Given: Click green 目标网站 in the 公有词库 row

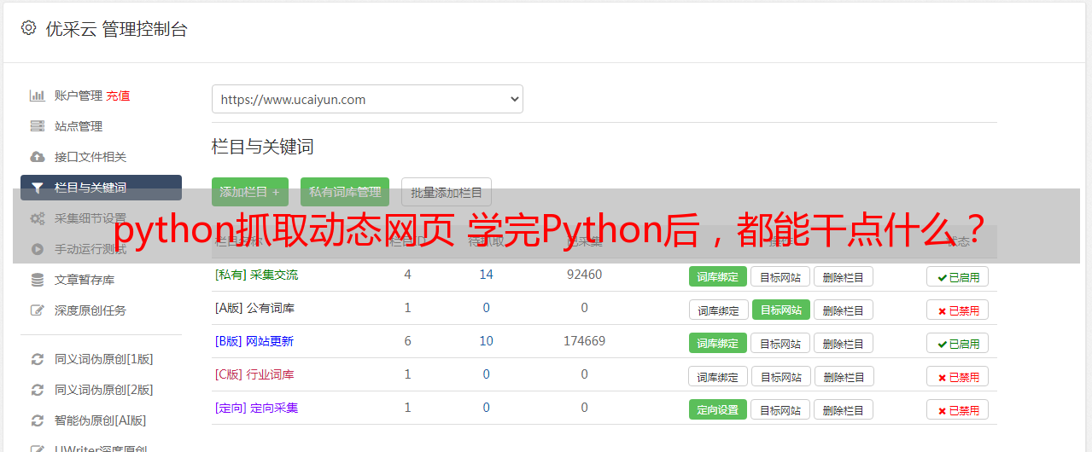Looking at the screenshot, I should [780, 310].
